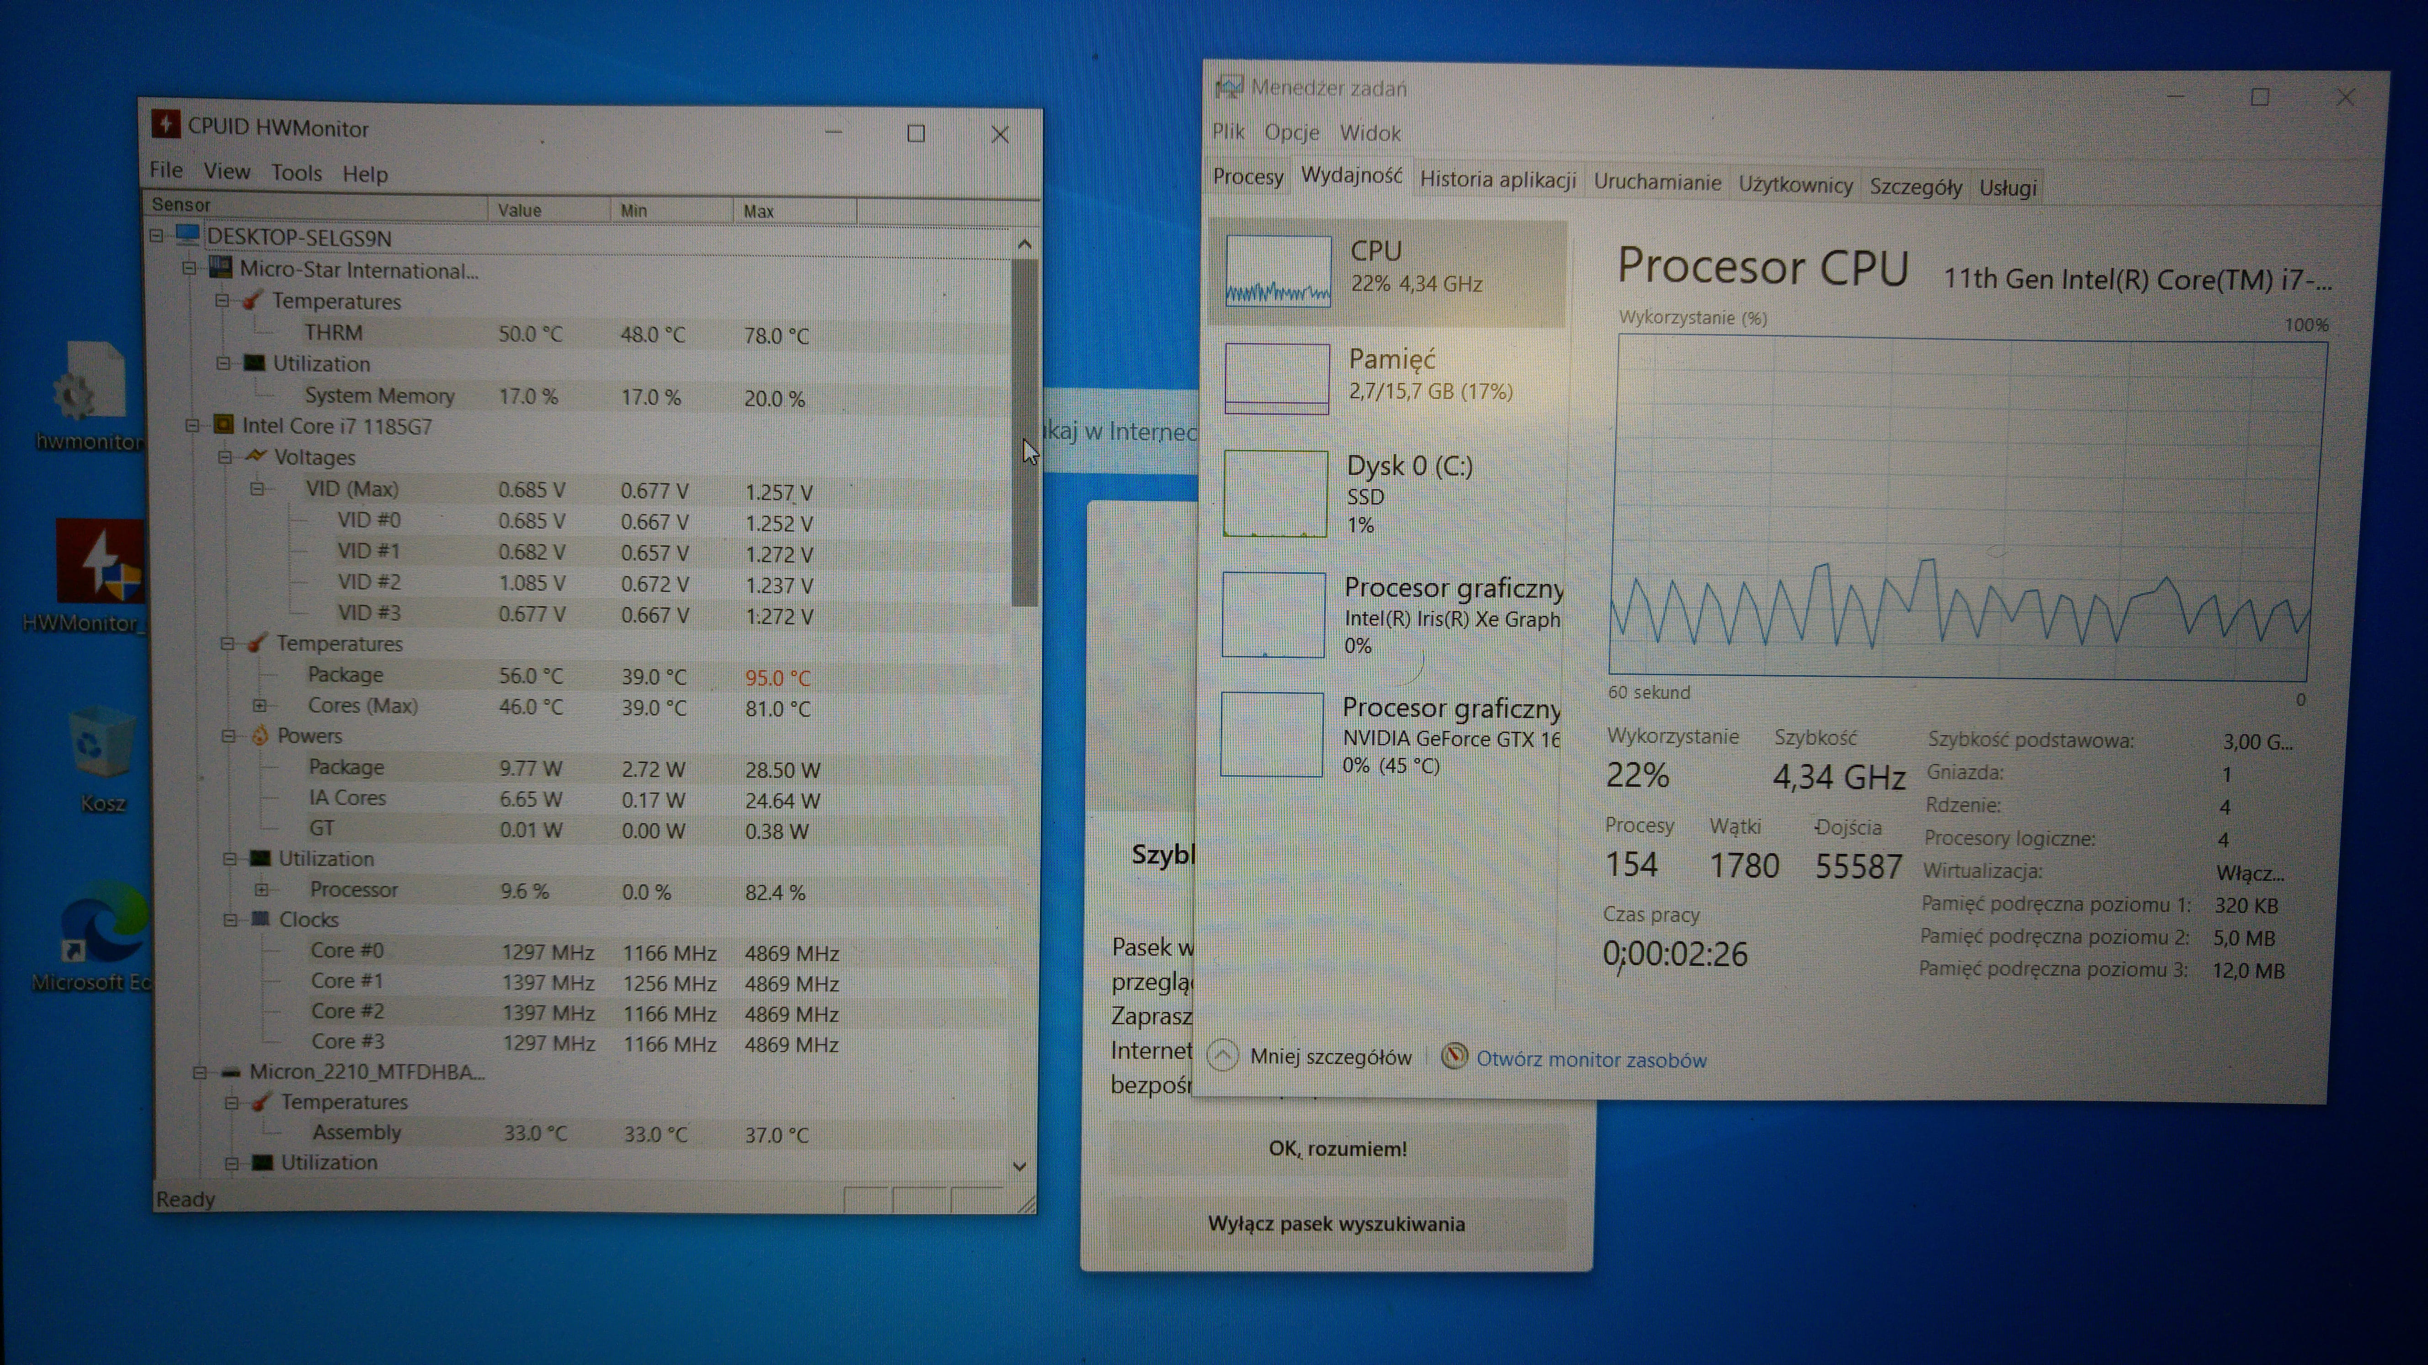Open the Opcje menu in Task Manager
This screenshot has width=2428, height=1365.
point(1291,132)
